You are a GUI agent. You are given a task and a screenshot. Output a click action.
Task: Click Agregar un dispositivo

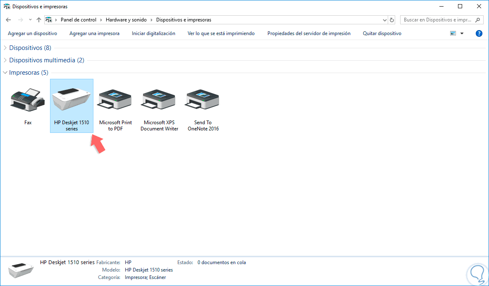tap(32, 33)
